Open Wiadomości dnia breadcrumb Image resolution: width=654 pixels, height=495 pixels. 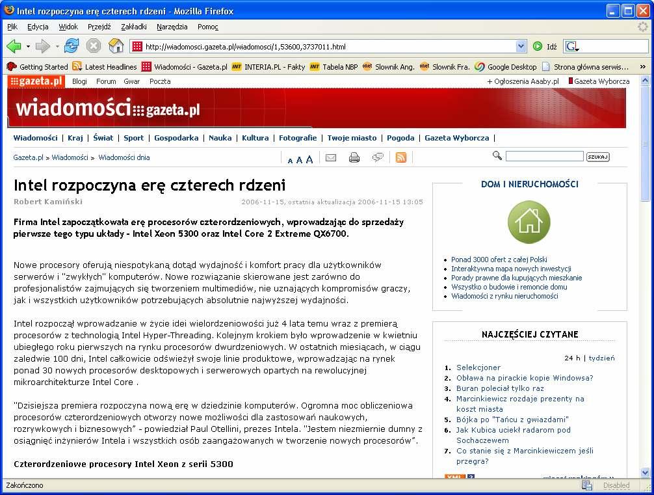[x=124, y=157]
